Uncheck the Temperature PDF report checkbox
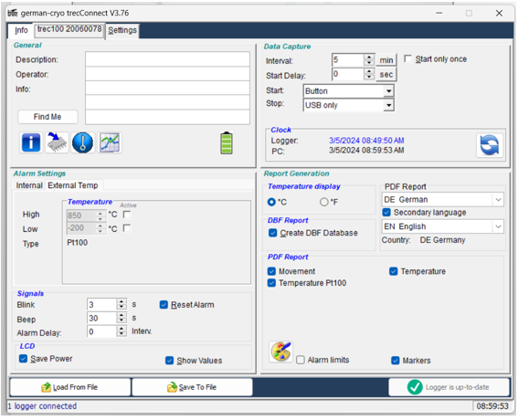 point(393,271)
